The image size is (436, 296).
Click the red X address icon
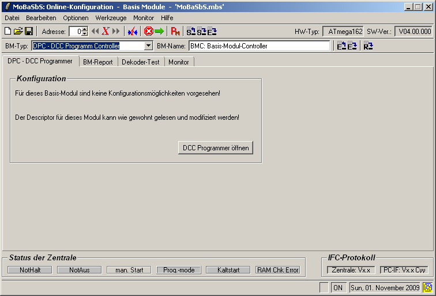(x=106, y=31)
